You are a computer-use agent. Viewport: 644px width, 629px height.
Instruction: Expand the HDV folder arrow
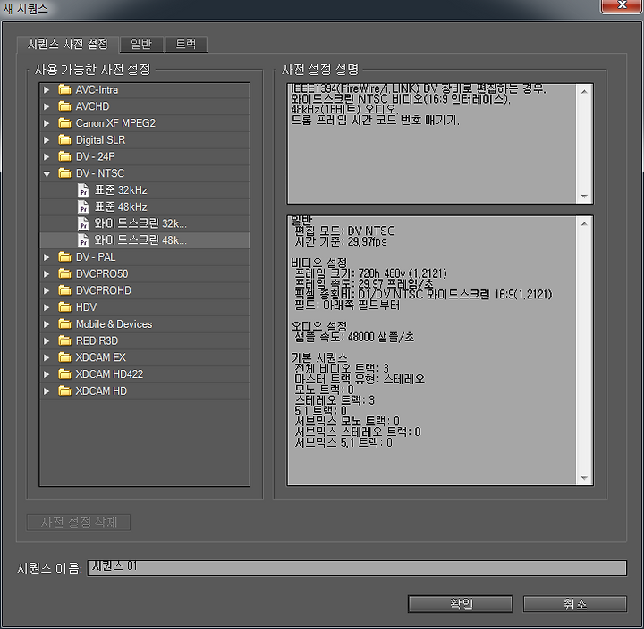coord(47,307)
